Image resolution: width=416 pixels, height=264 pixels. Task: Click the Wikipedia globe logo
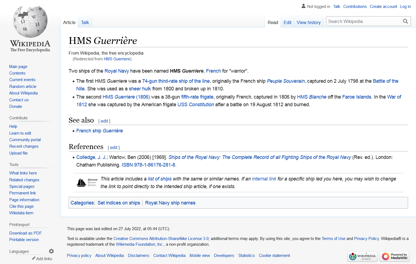(x=30, y=29)
